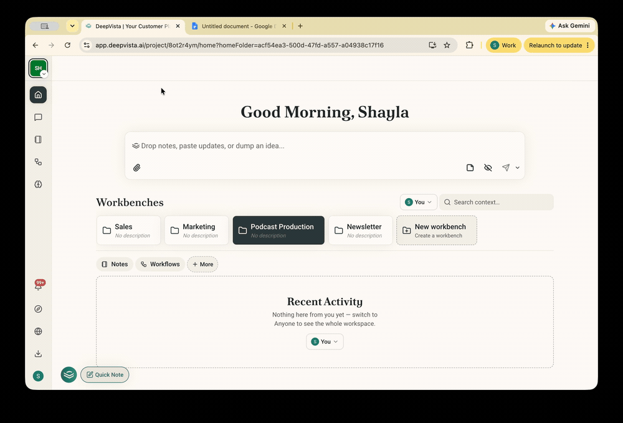
Task: Click the site info icon in the address bar
Action: (87, 45)
